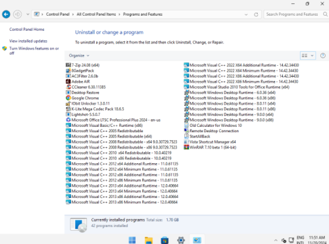Select the AC3Filter 2.6.0b icon
The width and height of the screenshot is (329, 244).
(x=68, y=76)
